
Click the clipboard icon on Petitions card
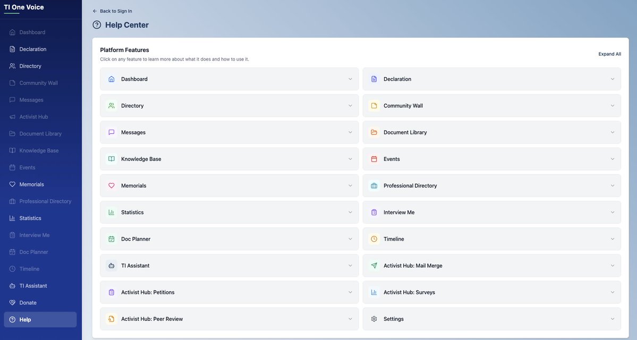(112, 293)
